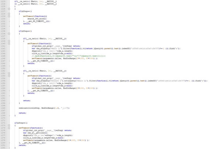Click the return statement after rndcountclick
Viewport: 212px width, 149px height.
point(22,113)
